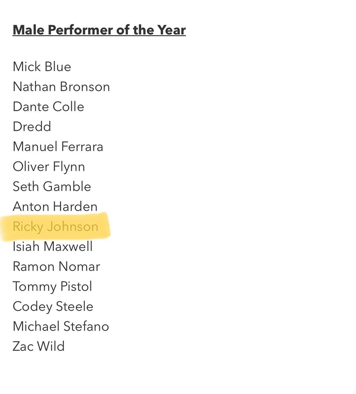This screenshot has height=394, width=356.
Task: Select Tommy Pistol in the list
Action: [52, 287]
